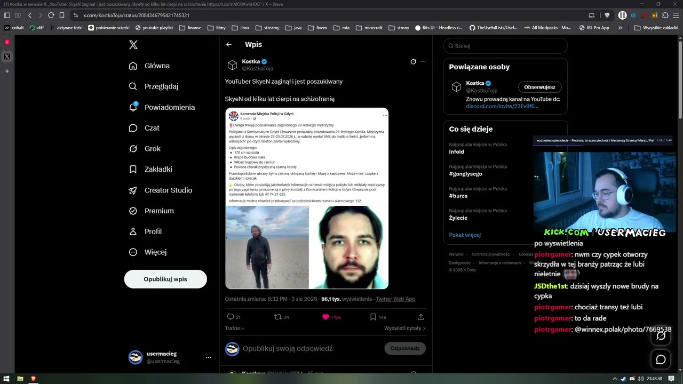This screenshot has height=384, width=683.
Task: Click Wyświetl cytaty link
Action: click(405, 329)
